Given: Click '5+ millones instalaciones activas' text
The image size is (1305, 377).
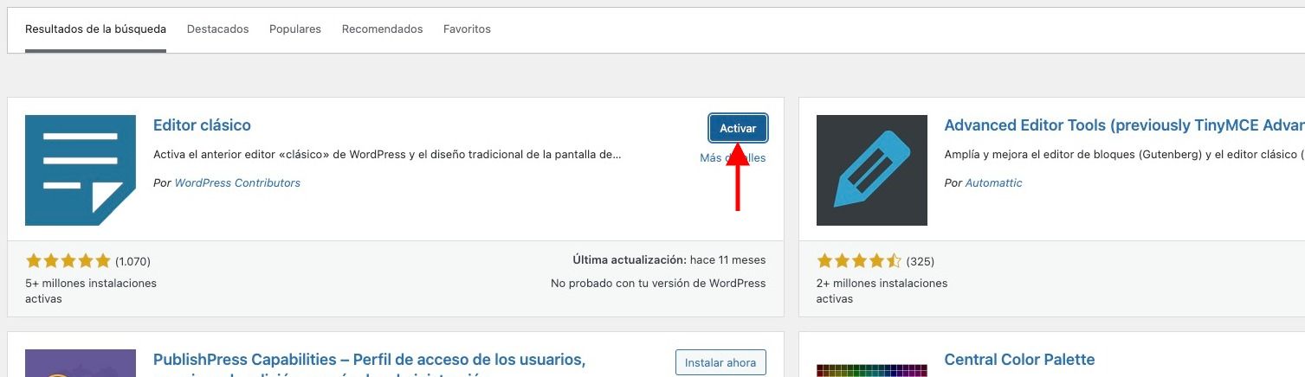Looking at the screenshot, I should tap(91, 291).
